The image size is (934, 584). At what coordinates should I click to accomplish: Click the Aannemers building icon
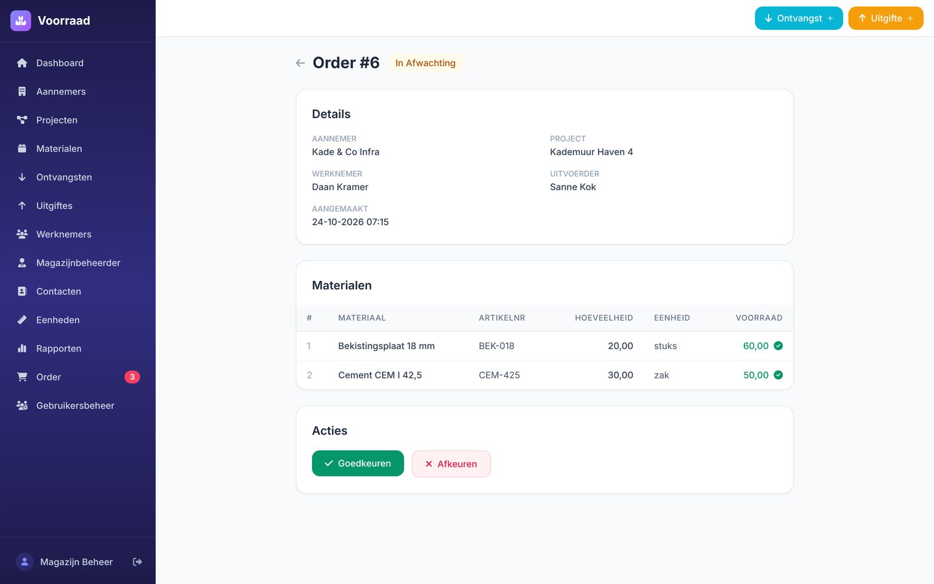coord(22,91)
